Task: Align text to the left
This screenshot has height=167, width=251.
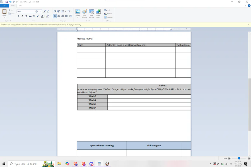Action: [55, 16]
